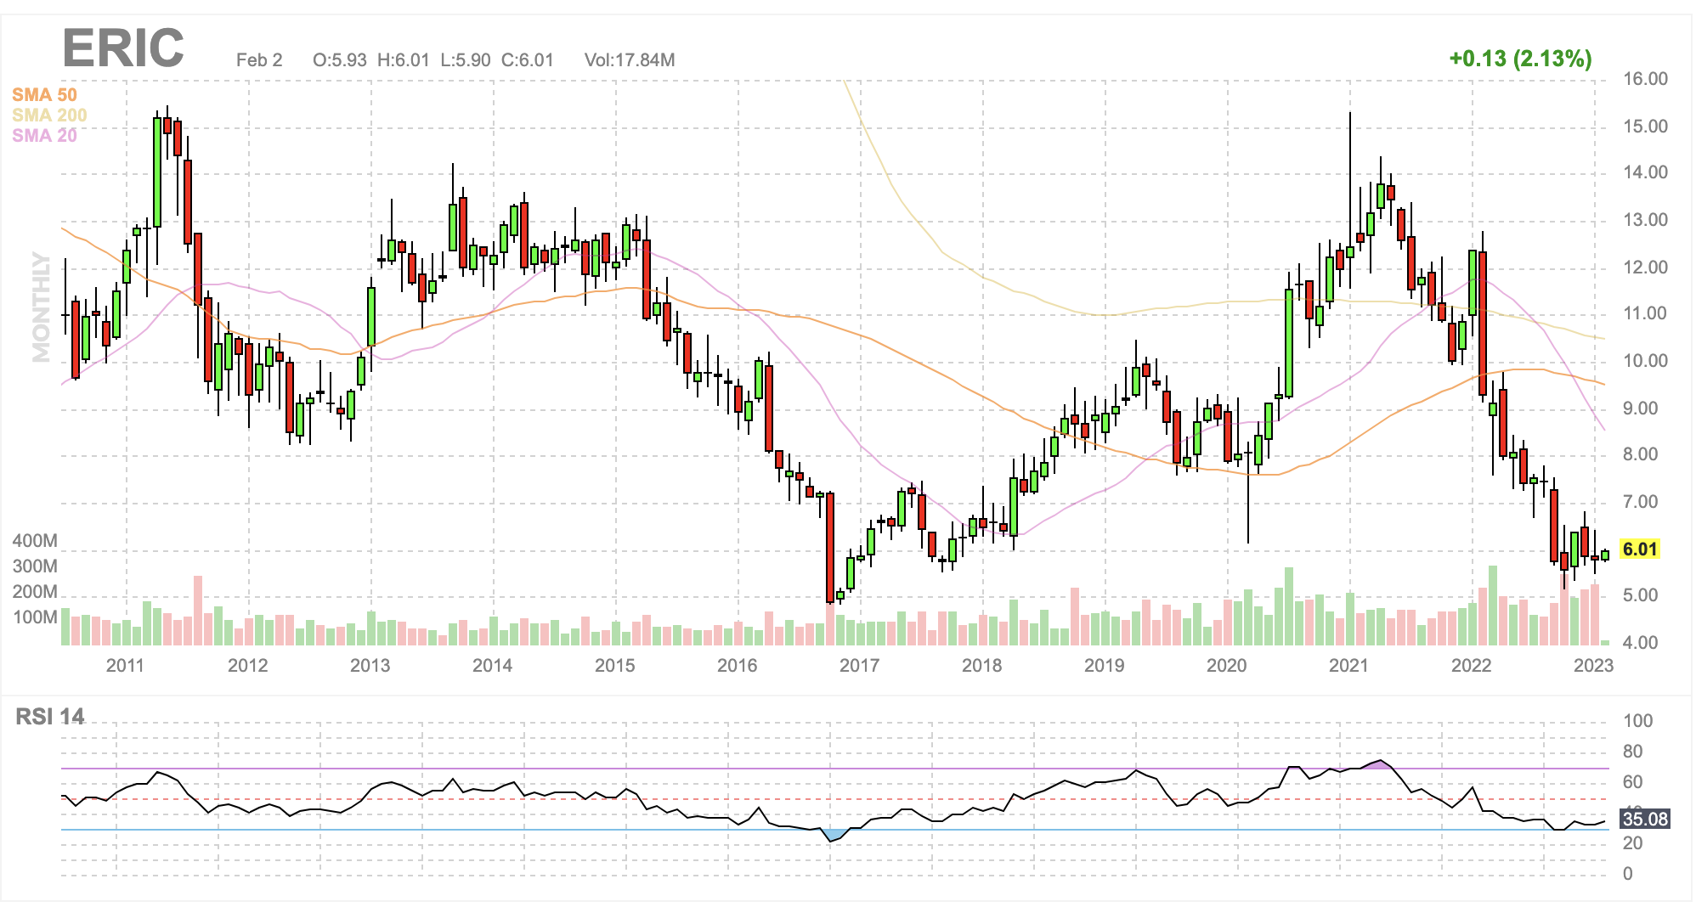The image size is (1696, 907).
Task: Click the volume value Vol:17.84M
Action: click(630, 60)
